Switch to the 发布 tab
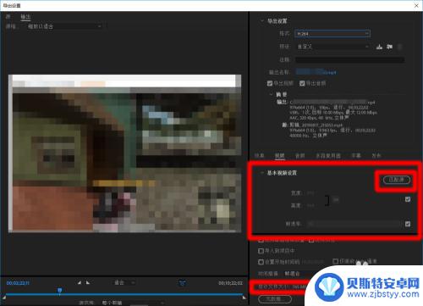Viewport: 423px width, 306px height. coord(376,156)
